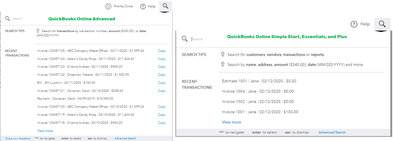Copy Invoice 123457124 Adam's Candy Shop
The height and width of the screenshot is (141, 393).
click(162, 59)
